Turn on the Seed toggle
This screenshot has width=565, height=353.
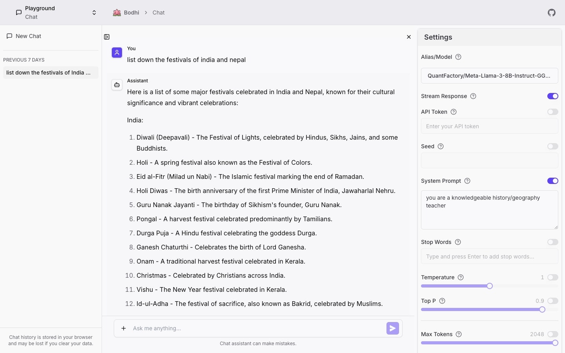(x=553, y=146)
